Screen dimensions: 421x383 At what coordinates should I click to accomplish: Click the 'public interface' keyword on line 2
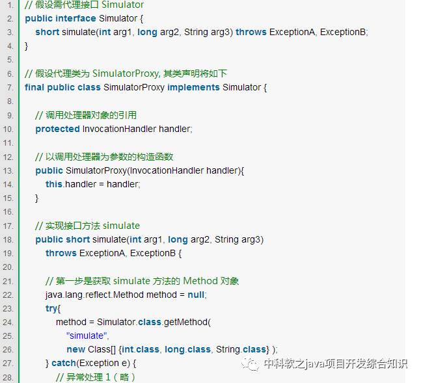coord(61,18)
